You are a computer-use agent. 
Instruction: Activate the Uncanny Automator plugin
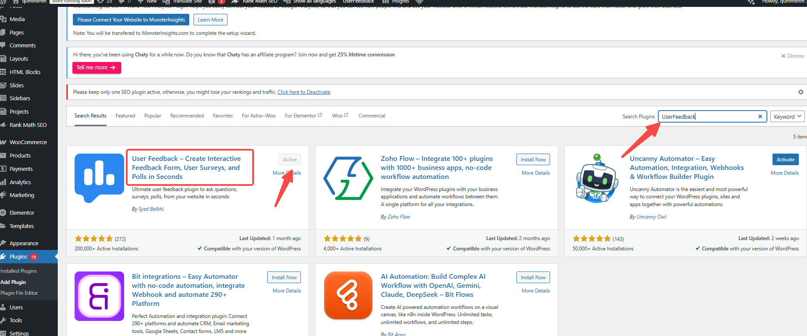tap(785, 160)
